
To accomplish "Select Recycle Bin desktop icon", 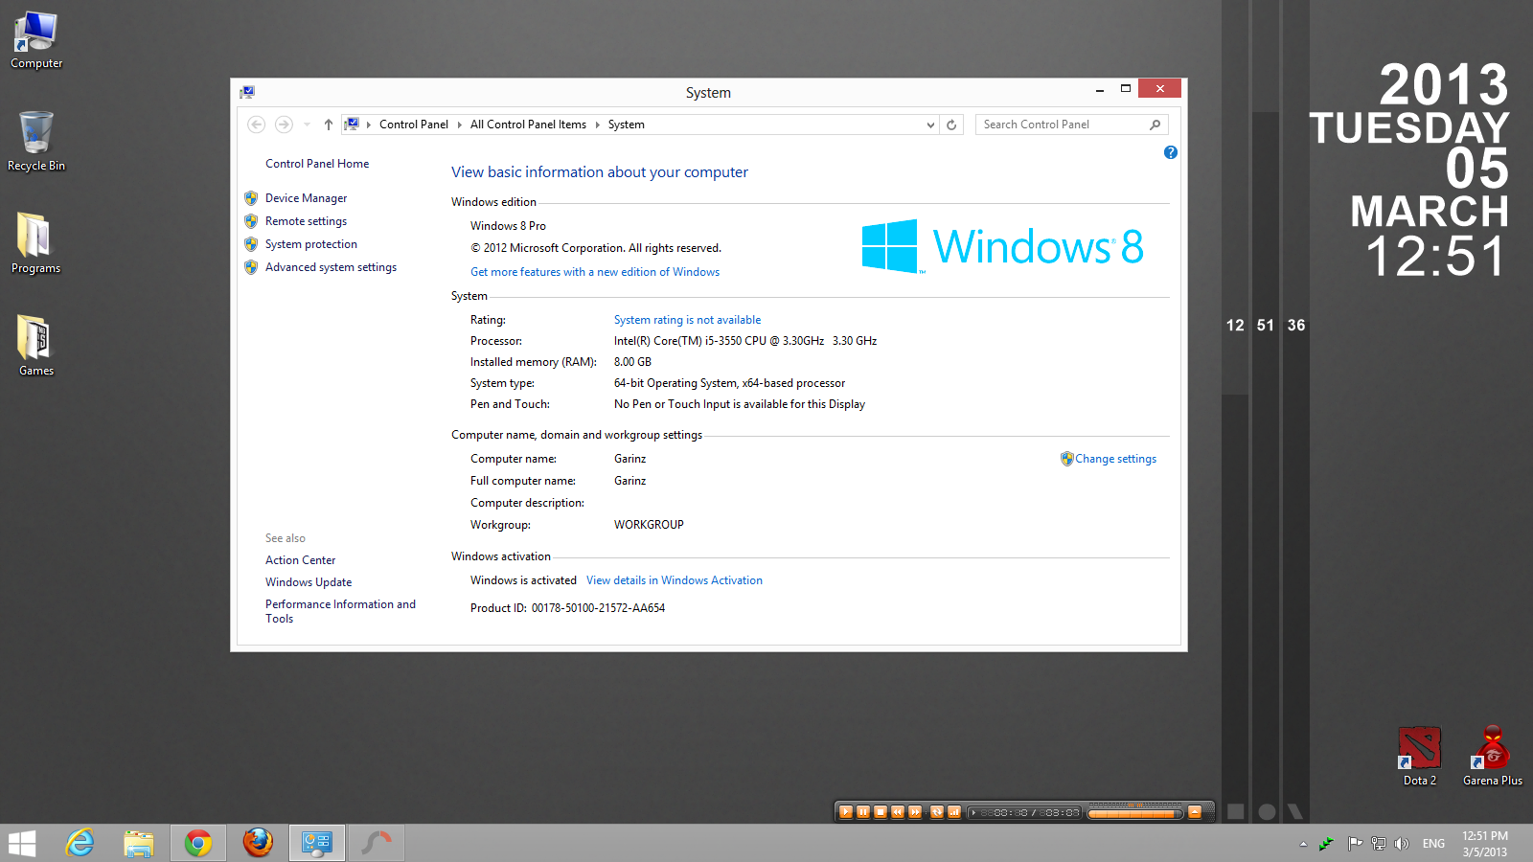I will [x=36, y=142].
